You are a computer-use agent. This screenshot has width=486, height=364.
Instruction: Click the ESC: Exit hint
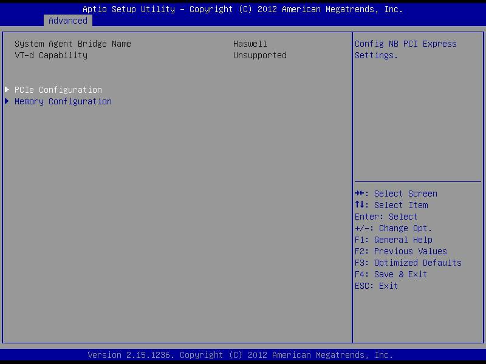click(x=376, y=286)
